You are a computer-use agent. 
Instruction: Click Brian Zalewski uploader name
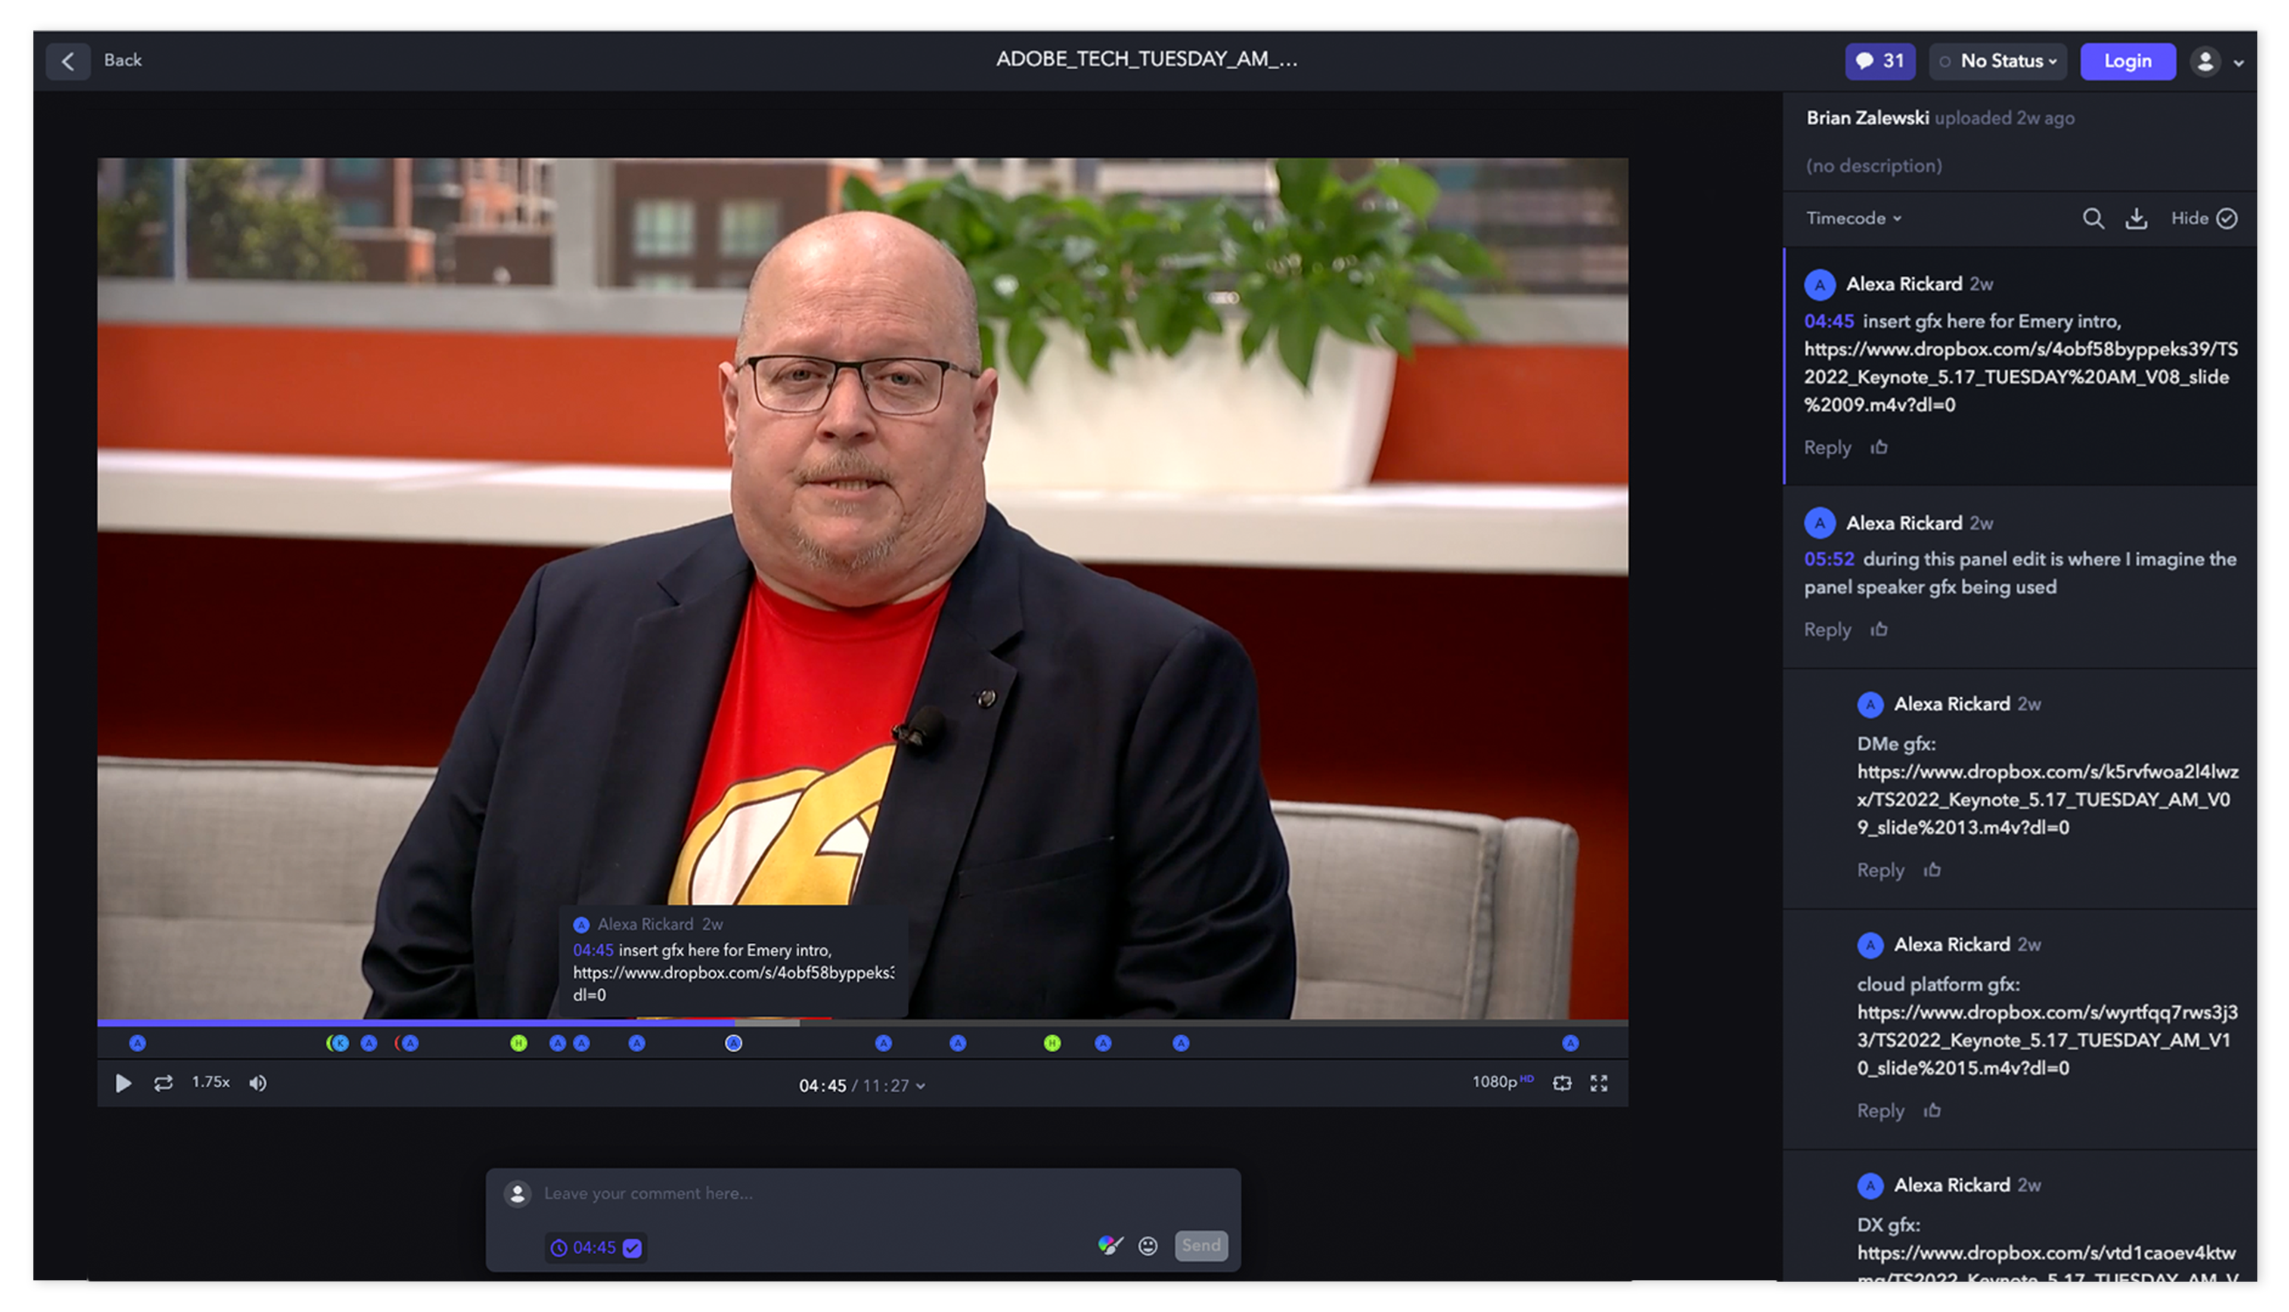point(1866,118)
